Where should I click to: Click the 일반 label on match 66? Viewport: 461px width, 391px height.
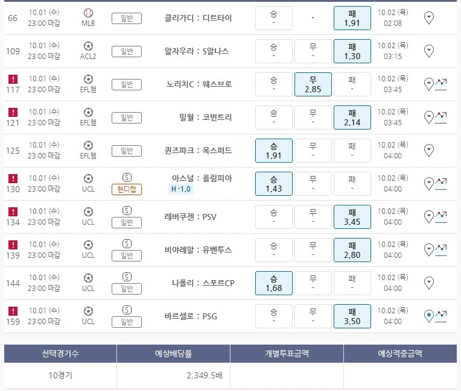(x=127, y=18)
